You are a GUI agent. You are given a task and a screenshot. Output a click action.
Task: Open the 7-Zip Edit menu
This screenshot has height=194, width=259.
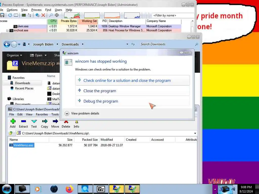click(20, 114)
